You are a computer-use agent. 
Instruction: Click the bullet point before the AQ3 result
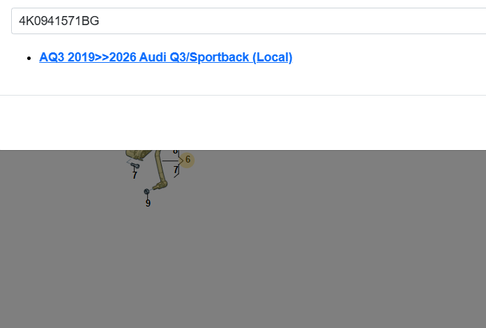point(28,58)
